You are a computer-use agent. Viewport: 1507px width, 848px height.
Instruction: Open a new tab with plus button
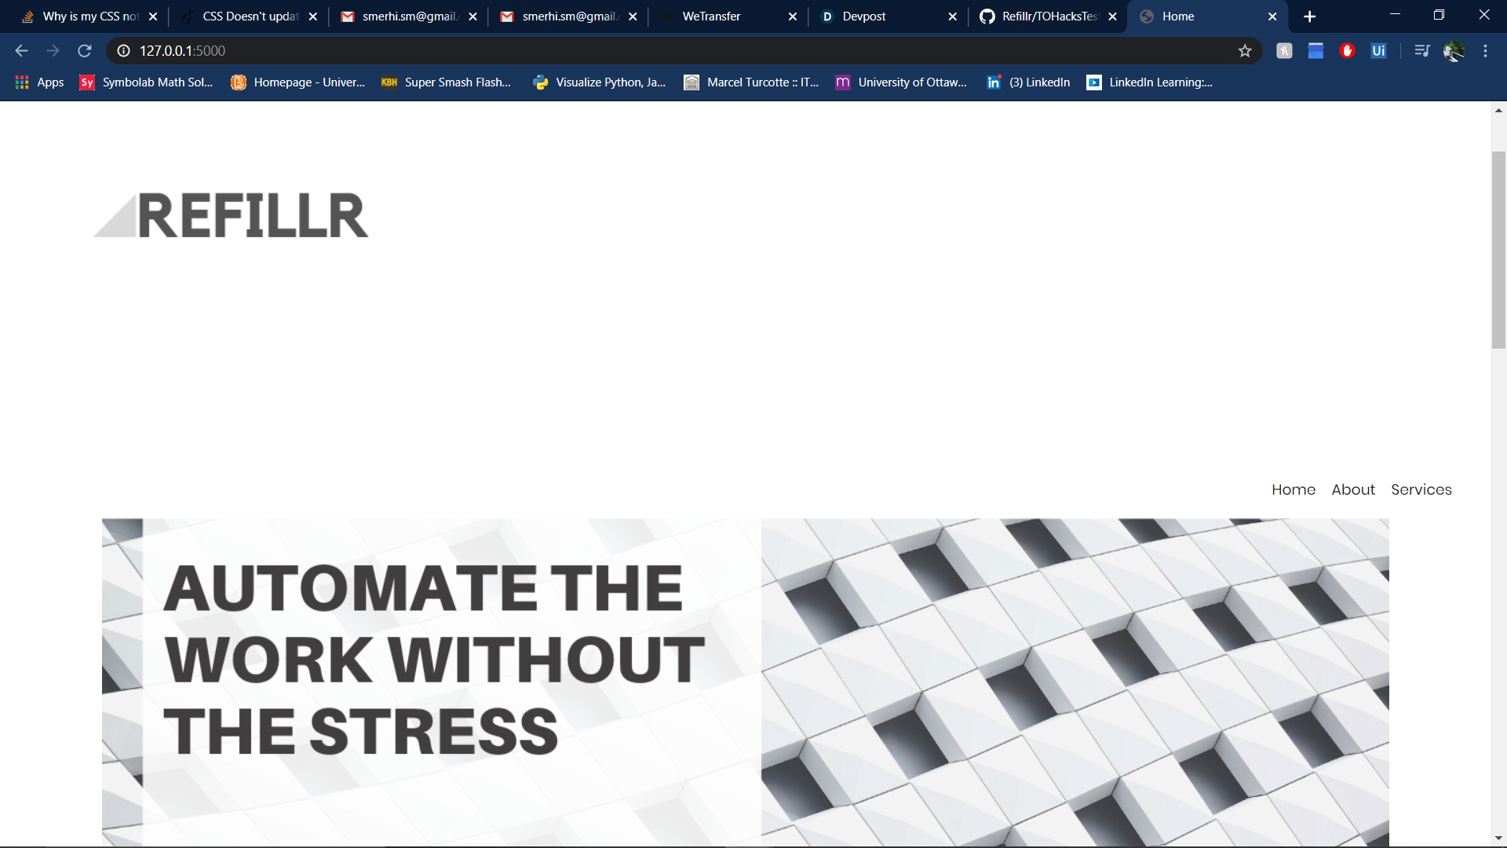click(1309, 16)
